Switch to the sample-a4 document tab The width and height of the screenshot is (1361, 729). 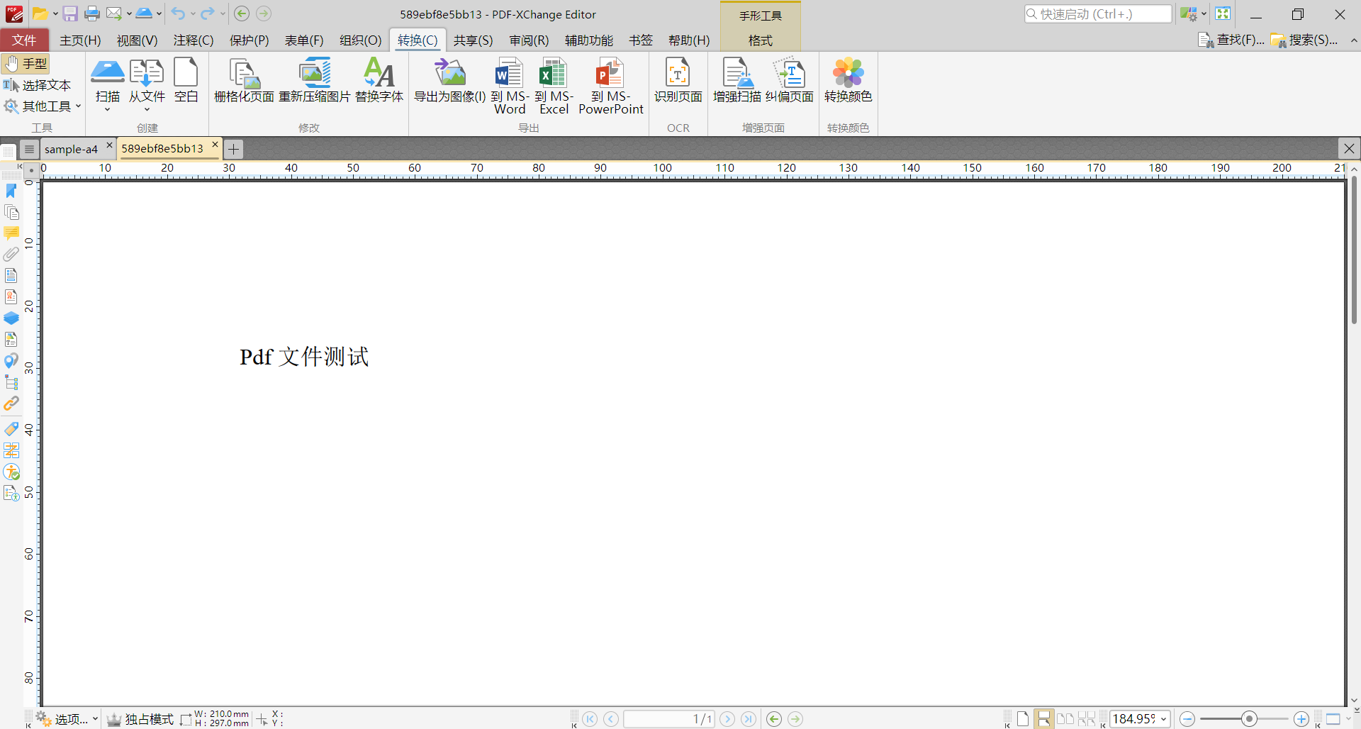[x=71, y=149]
